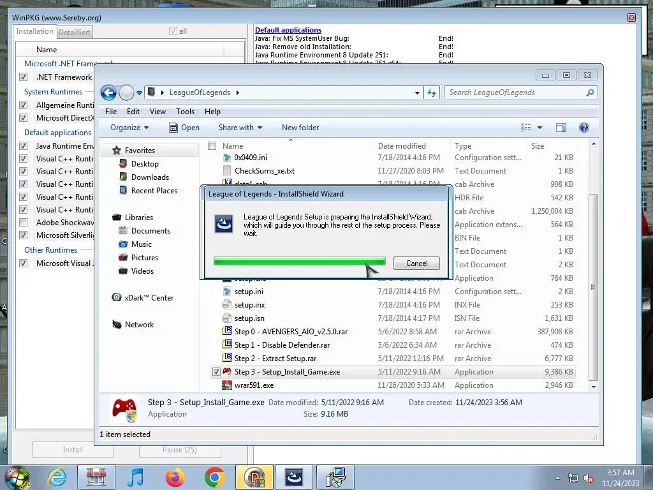Click the Explorer help icon
Viewport: 653px width, 490px height.
584,128
